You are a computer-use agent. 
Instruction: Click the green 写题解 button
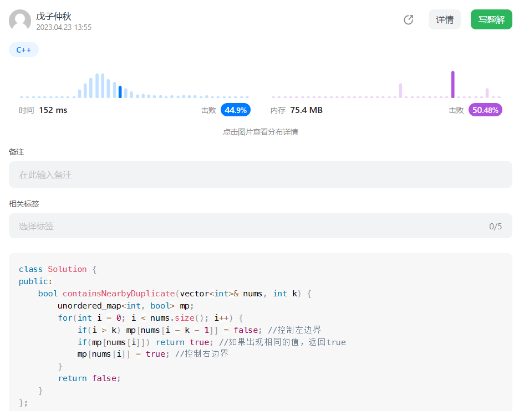click(x=491, y=18)
